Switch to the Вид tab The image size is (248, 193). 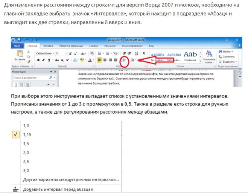pos(151,46)
